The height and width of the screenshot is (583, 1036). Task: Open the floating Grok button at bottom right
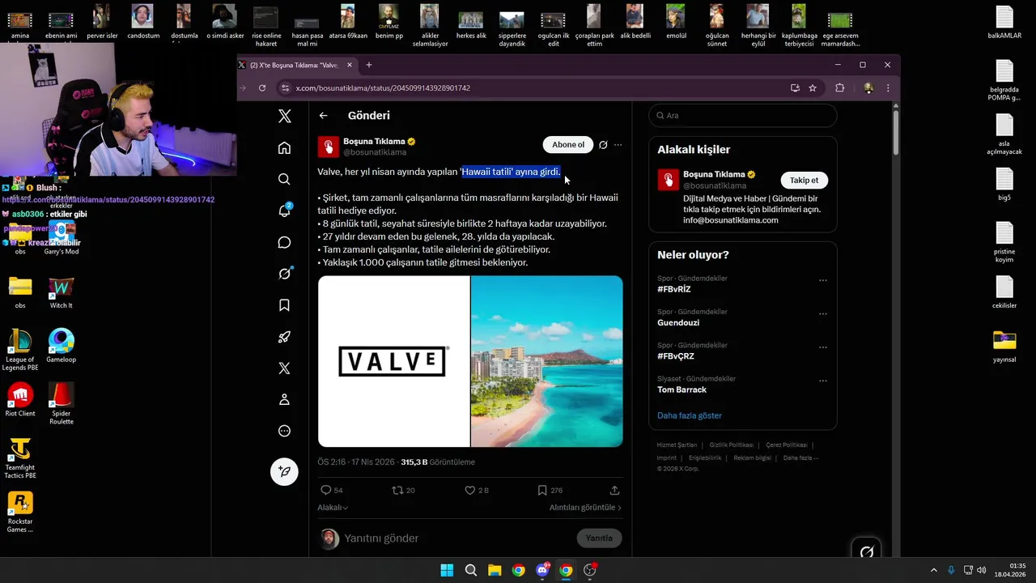point(867,552)
